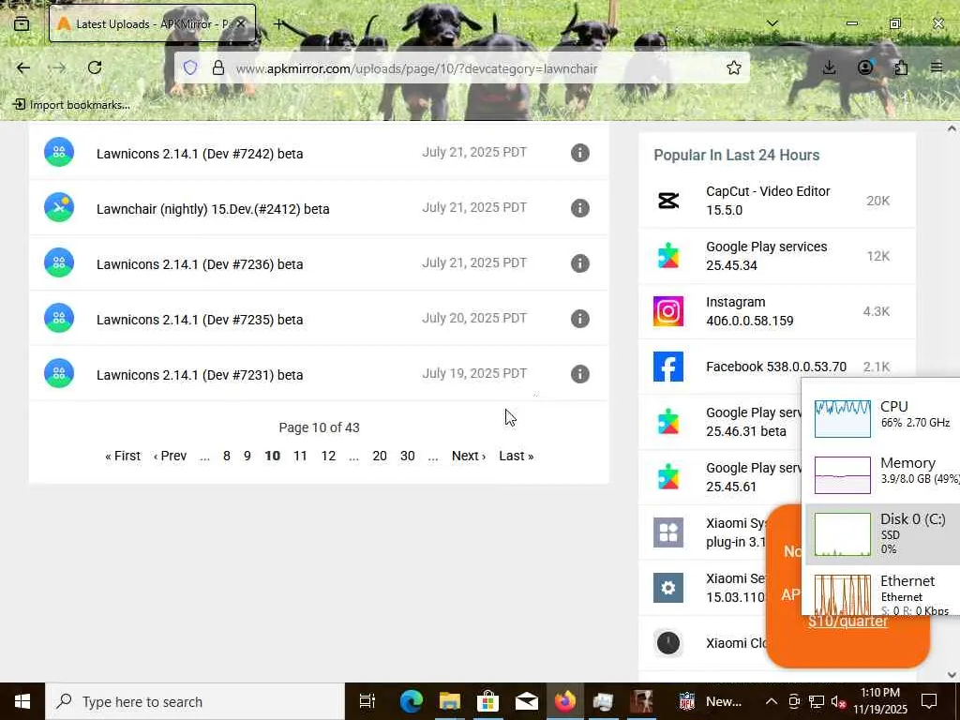Open File Explorer from taskbar
This screenshot has width=960, height=720.
tap(449, 701)
